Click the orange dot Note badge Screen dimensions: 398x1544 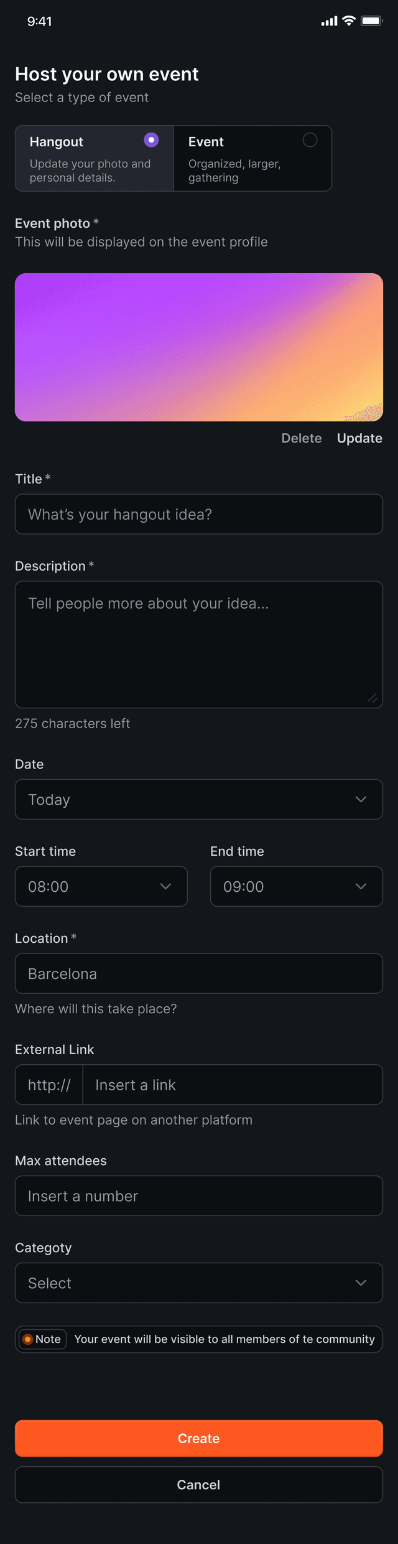[x=42, y=1339]
